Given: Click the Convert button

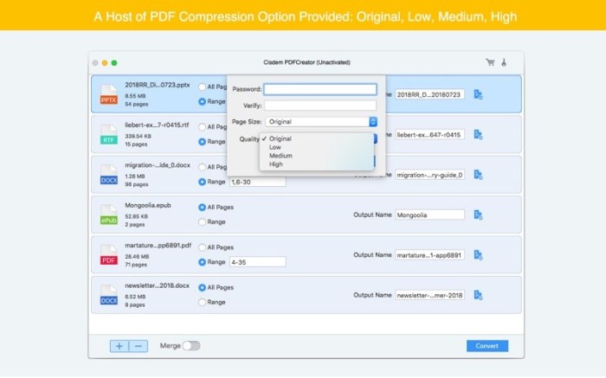Looking at the screenshot, I should 487,346.
